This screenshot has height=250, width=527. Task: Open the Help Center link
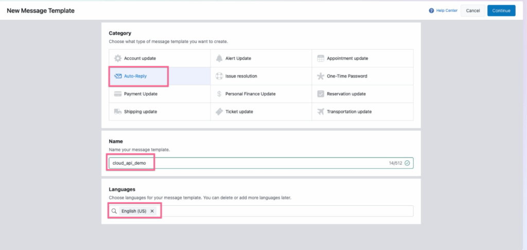click(443, 10)
